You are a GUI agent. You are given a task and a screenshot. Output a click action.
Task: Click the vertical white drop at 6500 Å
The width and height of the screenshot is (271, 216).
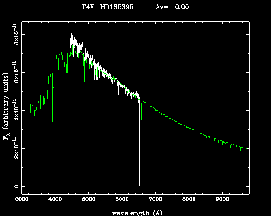tap(139, 143)
